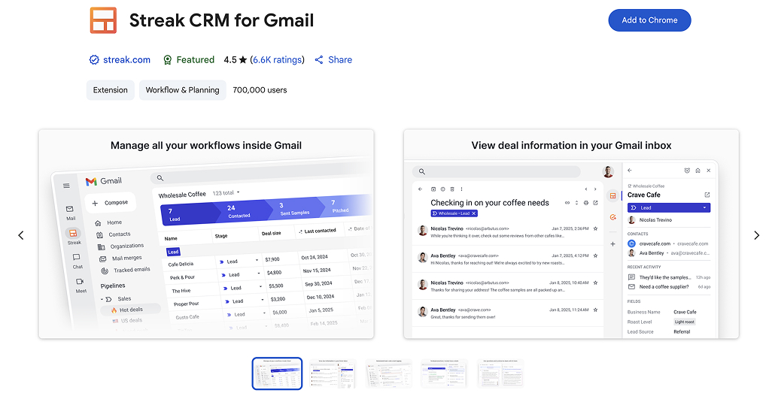Click the home icon in the Crave Cafe panel
This screenshot has width=772, height=399.
pos(698,171)
